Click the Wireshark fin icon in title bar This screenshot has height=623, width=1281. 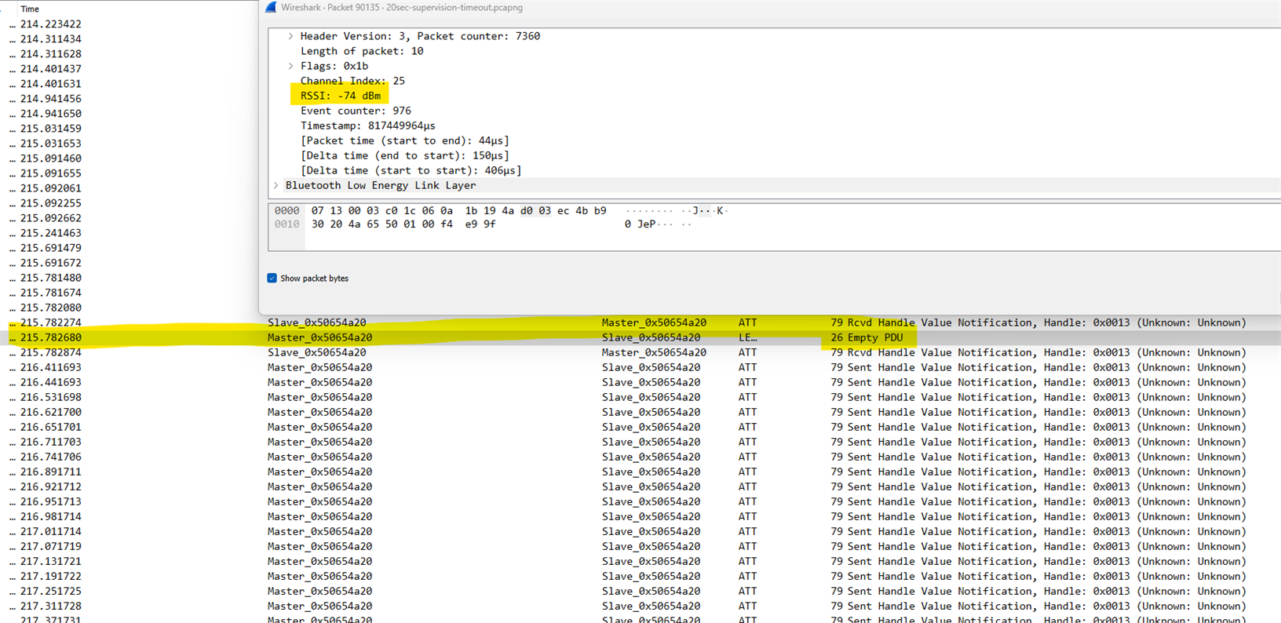click(271, 7)
